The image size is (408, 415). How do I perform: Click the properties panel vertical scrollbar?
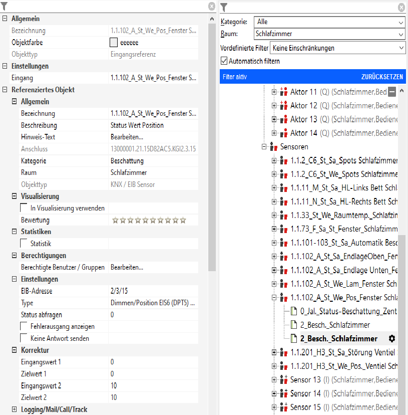coord(212,147)
